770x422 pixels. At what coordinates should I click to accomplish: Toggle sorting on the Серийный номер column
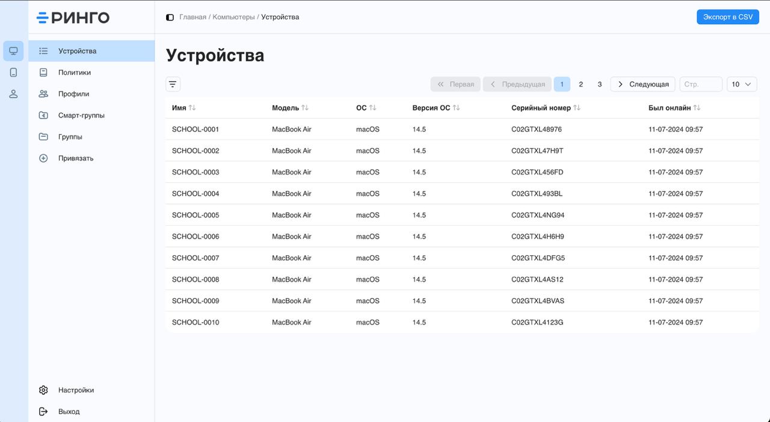pos(577,107)
